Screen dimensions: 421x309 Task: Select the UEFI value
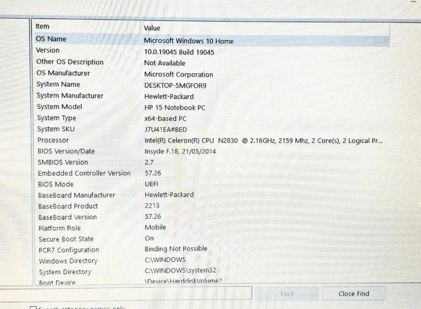coord(151,184)
